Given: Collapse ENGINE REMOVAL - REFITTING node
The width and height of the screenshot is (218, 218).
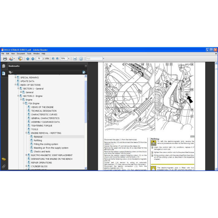Looking at the screenshot, I should coord(26,133).
